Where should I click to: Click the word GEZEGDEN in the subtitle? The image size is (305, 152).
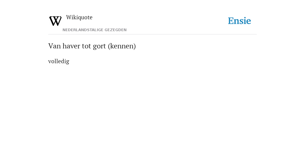coord(116,30)
